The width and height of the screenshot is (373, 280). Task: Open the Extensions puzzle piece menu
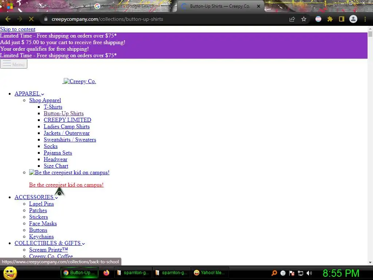(x=330, y=19)
